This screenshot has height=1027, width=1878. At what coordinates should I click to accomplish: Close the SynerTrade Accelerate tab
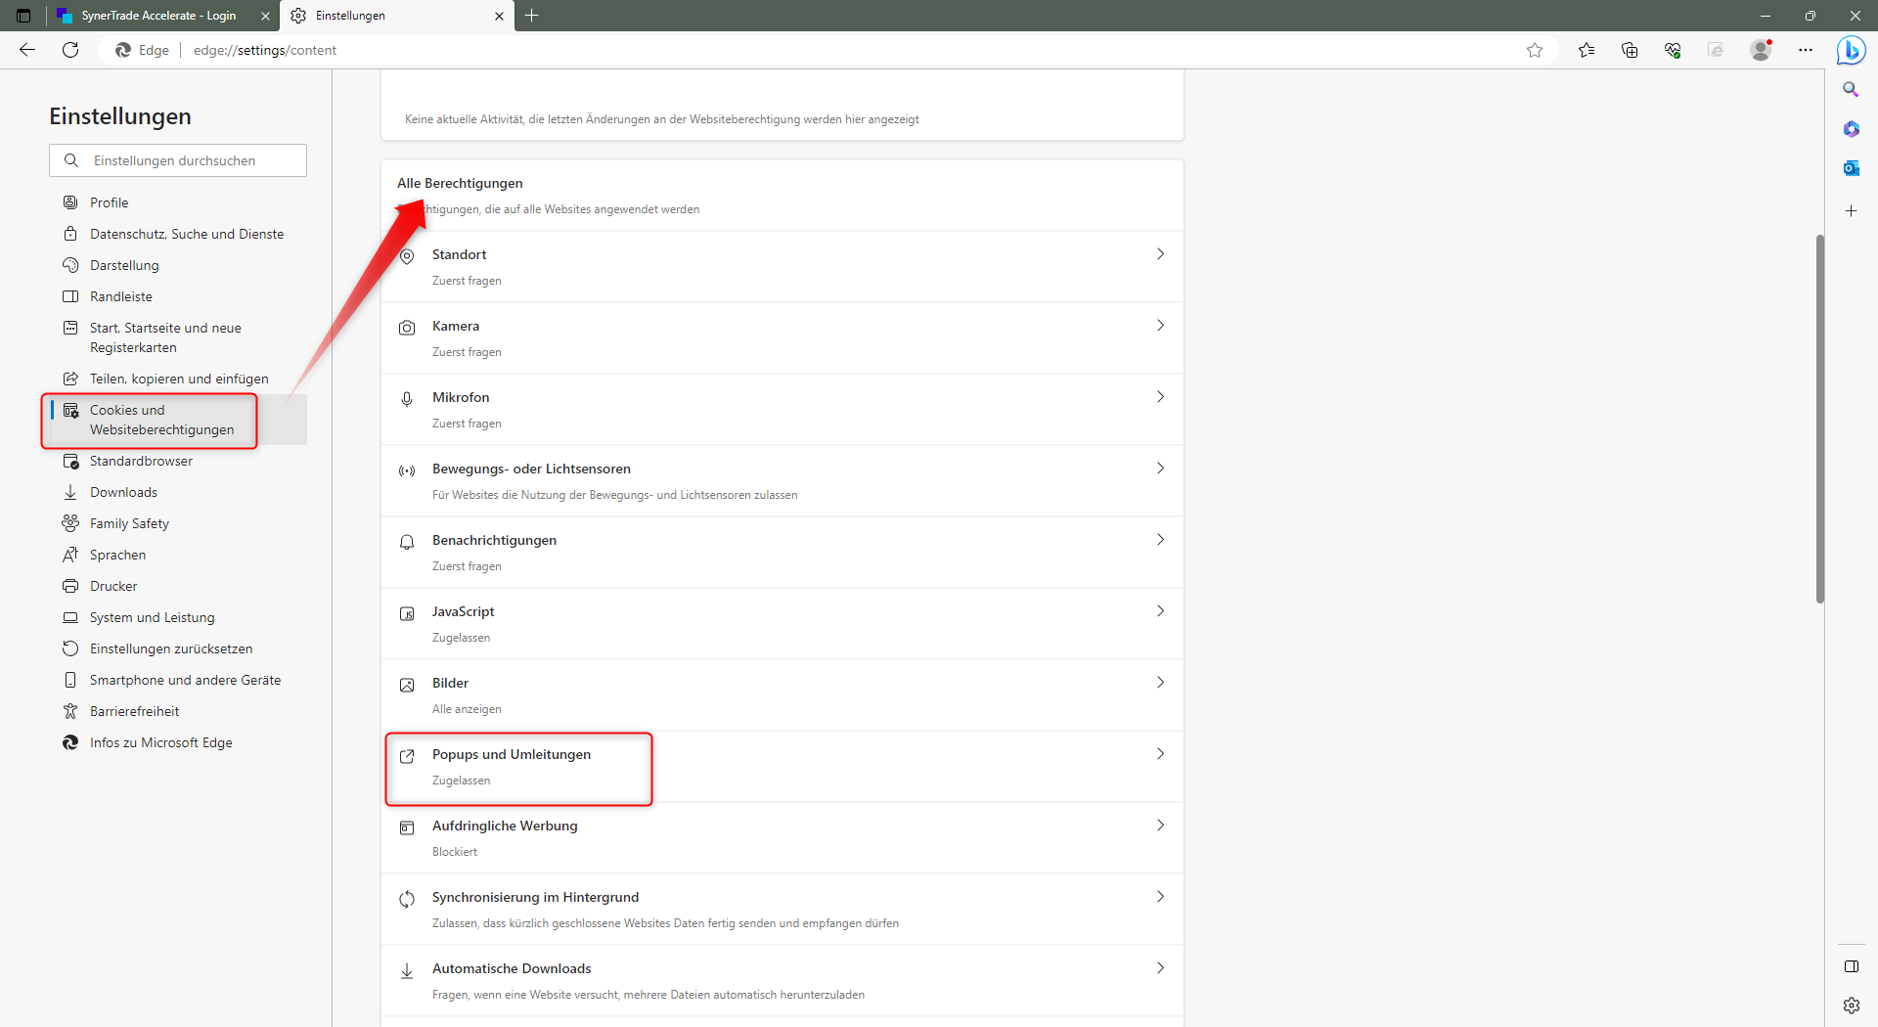click(x=265, y=16)
